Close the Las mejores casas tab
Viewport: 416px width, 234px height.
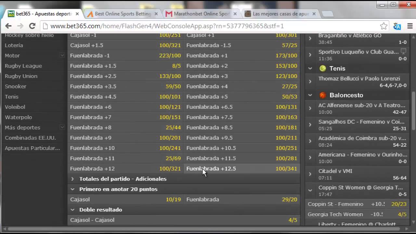314,14
